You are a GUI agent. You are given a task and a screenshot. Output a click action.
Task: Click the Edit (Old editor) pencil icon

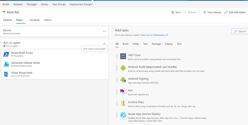226,12
